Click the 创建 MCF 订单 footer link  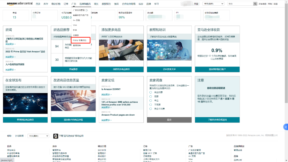pos(150,153)
